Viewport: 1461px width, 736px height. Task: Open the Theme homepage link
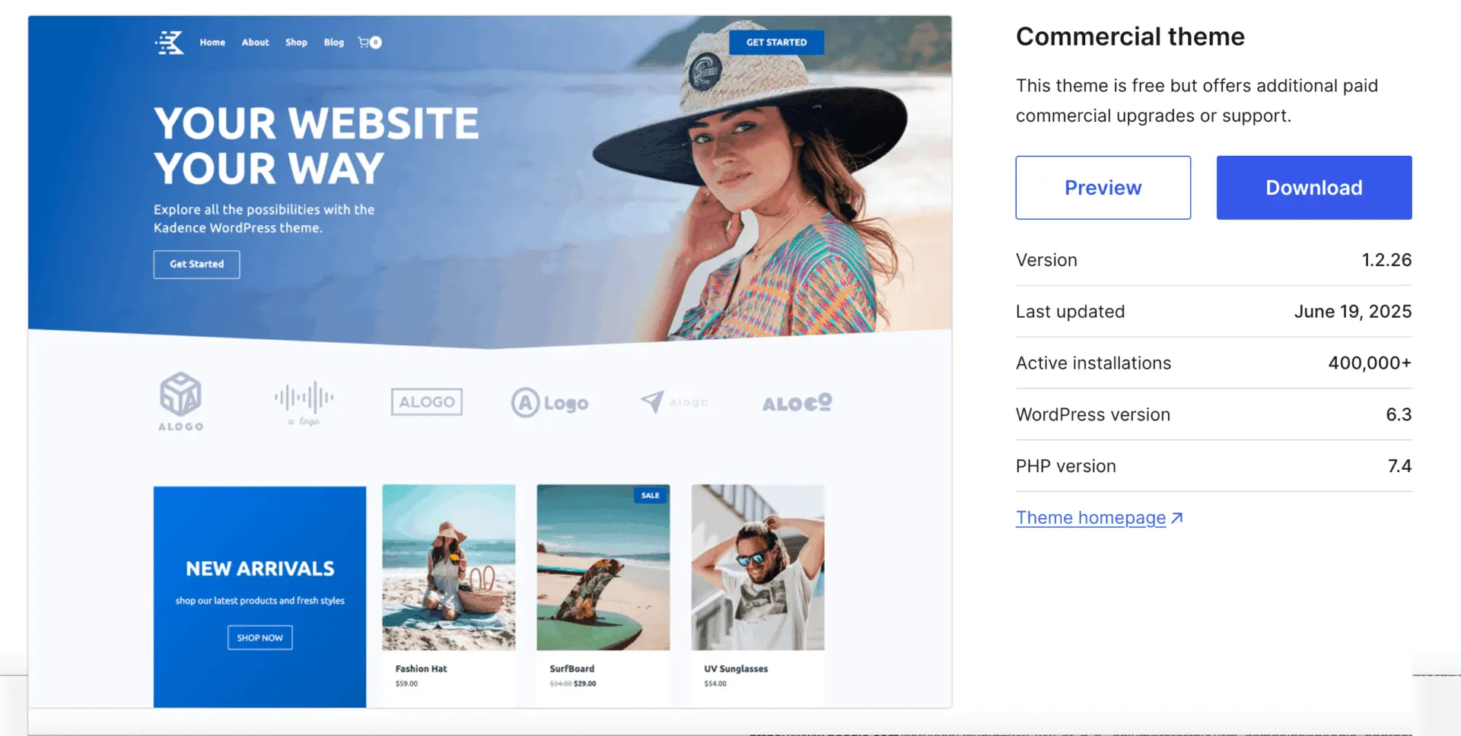point(1090,517)
